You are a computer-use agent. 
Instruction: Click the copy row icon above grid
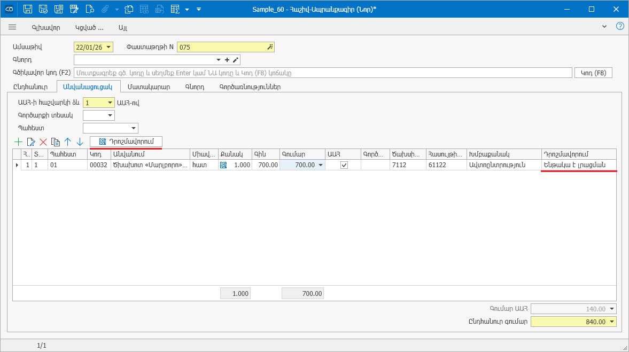point(55,142)
